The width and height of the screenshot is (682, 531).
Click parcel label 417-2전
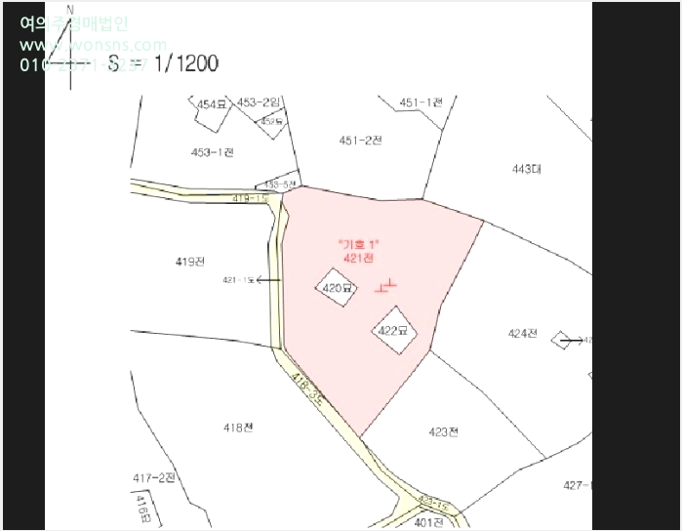pos(154,478)
